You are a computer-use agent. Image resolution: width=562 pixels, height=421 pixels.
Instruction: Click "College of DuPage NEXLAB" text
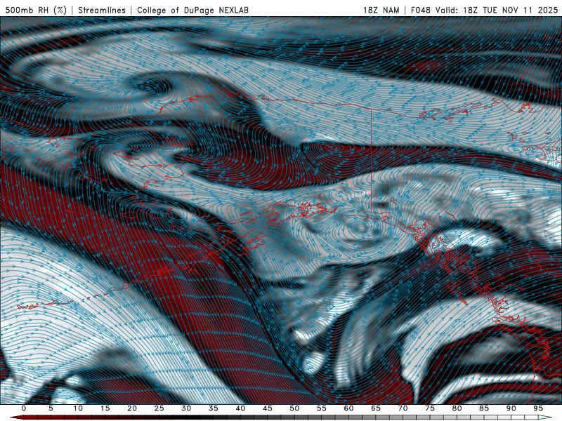point(192,10)
